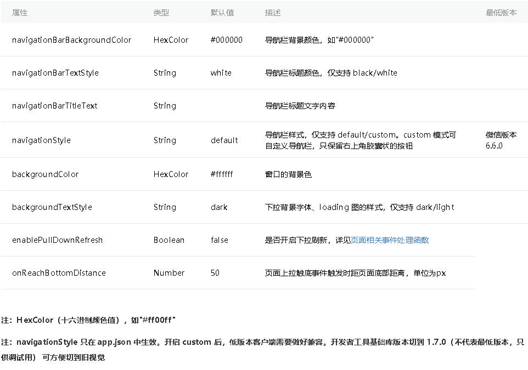Click String type in backgroundTextStyle row

click(x=165, y=207)
